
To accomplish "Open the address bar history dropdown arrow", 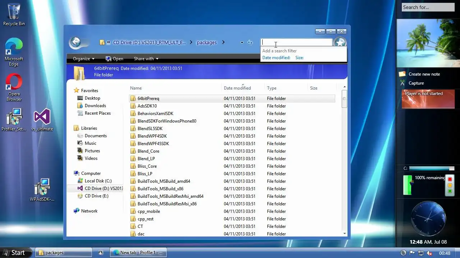I will (242, 43).
